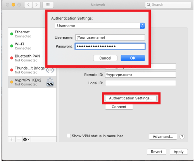The image size is (195, 162).
Task: Add a new network service with plus
Action: click(x=12, y=139)
